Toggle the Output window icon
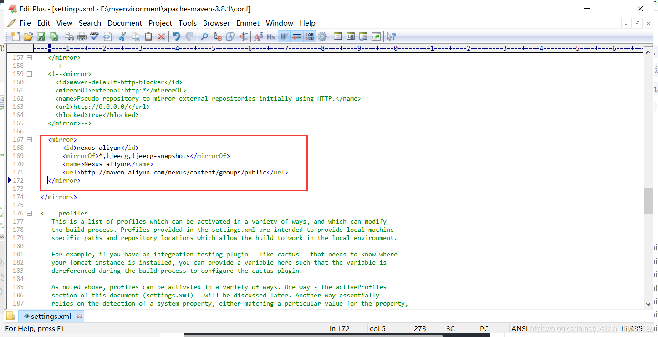 point(363,36)
